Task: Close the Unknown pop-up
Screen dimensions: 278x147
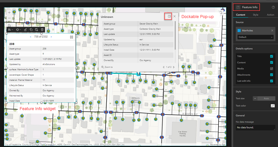Action: pyautogui.click(x=174, y=16)
